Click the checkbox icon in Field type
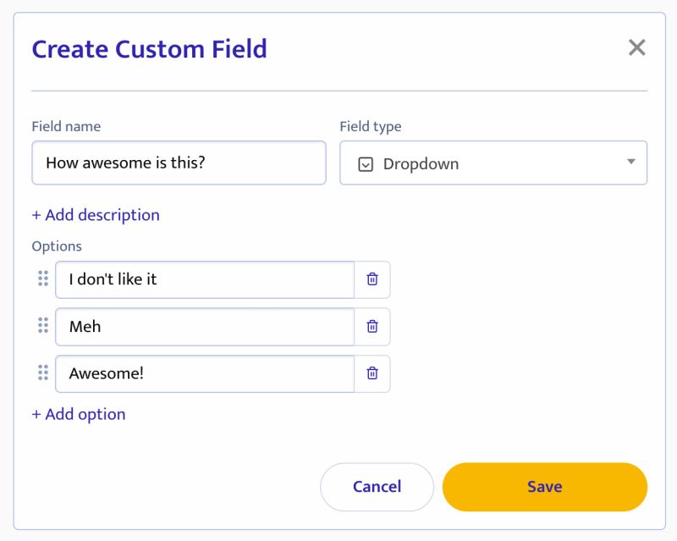This screenshot has width=677, height=541. (366, 164)
